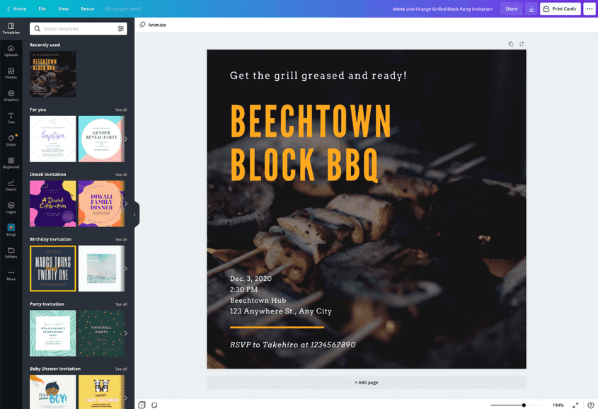Open the Resize menu

[x=88, y=8]
